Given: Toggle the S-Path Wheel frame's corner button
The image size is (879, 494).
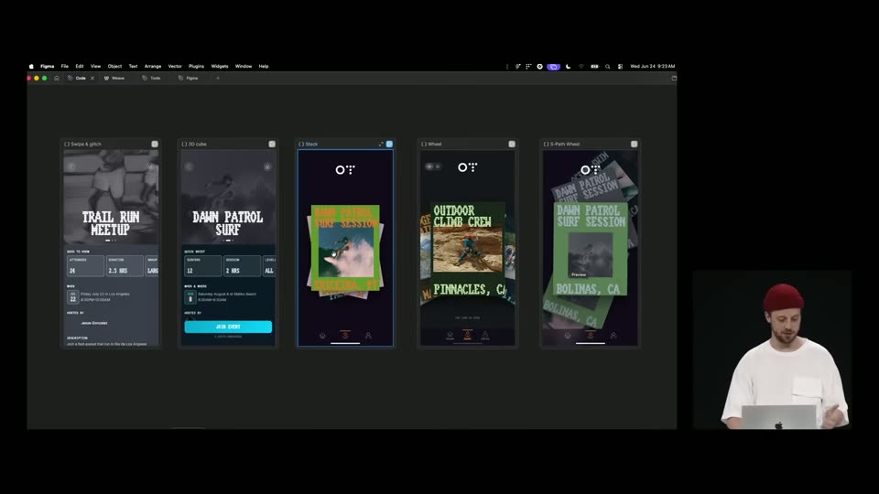Looking at the screenshot, I should point(634,144).
